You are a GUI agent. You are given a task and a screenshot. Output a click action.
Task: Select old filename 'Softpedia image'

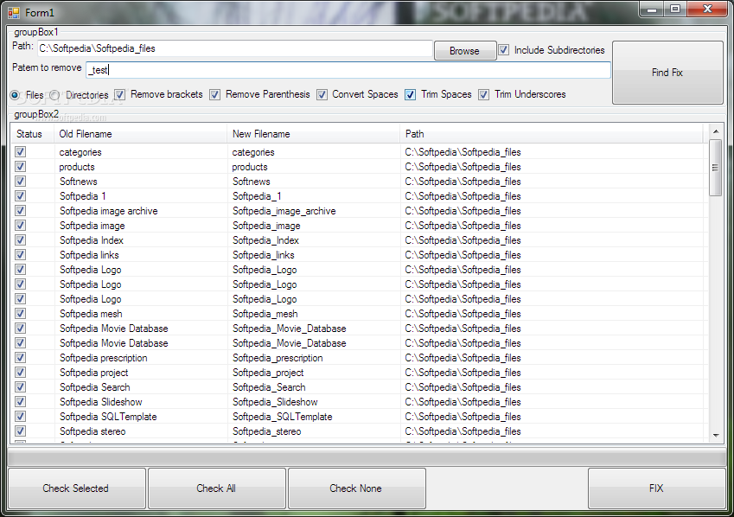tap(93, 226)
